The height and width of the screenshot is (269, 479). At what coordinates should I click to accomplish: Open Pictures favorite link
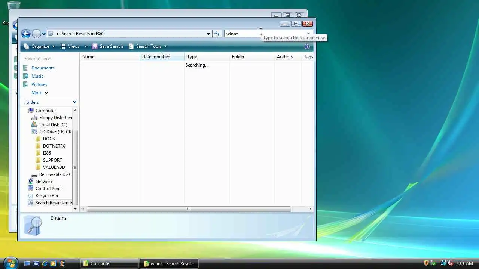tap(39, 84)
